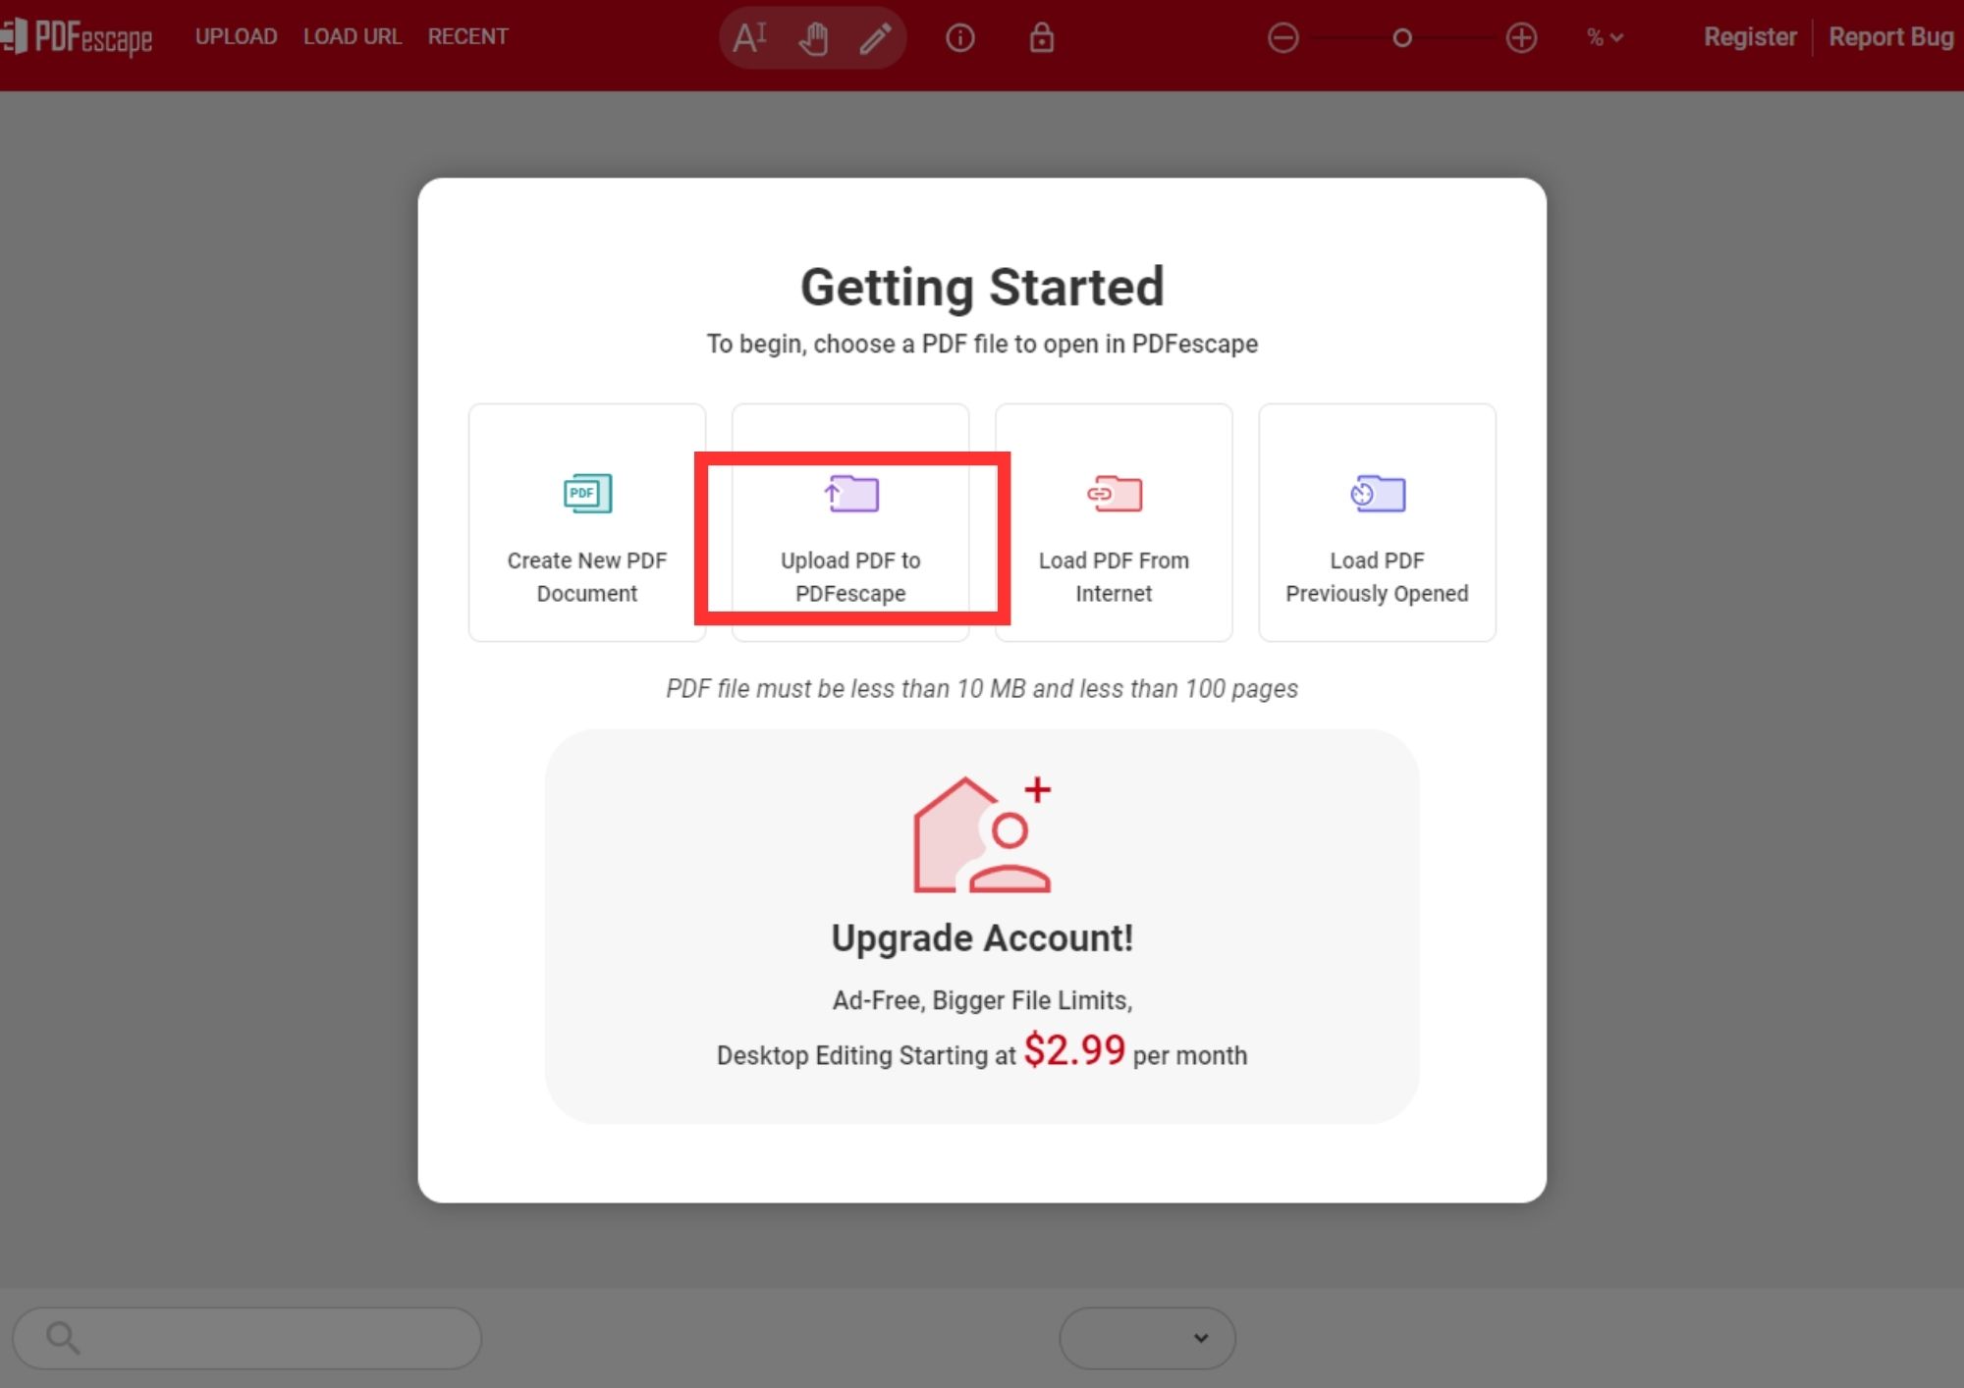Choose Create New PDF Document
This screenshot has width=1964, height=1388.
pos(587,522)
